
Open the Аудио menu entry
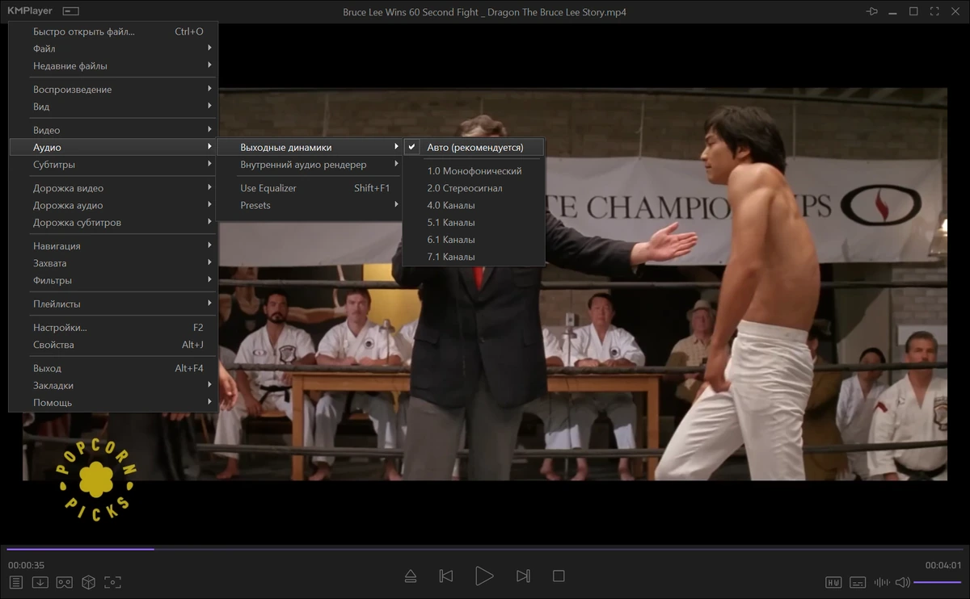tap(113, 148)
